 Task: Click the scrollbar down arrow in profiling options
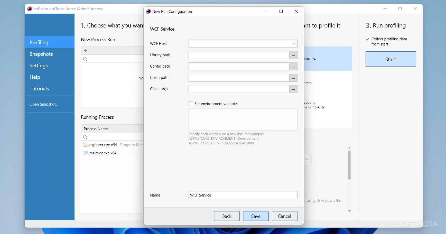[x=349, y=211]
